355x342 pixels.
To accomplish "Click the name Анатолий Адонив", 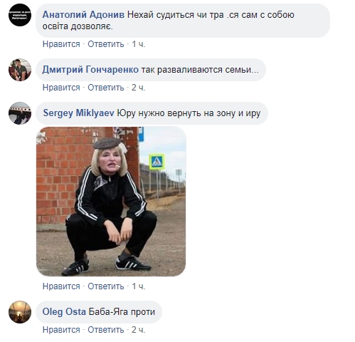I will (x=83, y=15).
